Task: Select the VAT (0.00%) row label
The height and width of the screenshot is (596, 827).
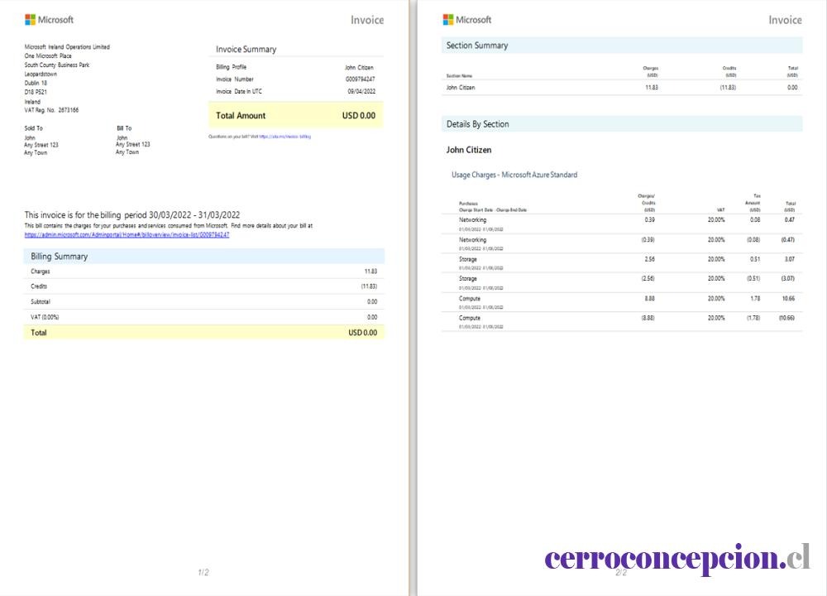Action: click(x=45, y=317)
